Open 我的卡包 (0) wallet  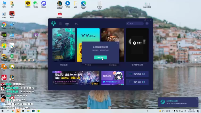(x=137, y=82)
